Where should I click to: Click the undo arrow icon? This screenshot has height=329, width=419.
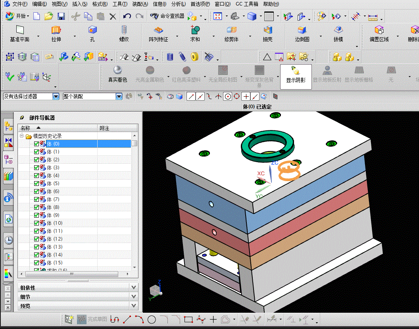coord(127,16)
